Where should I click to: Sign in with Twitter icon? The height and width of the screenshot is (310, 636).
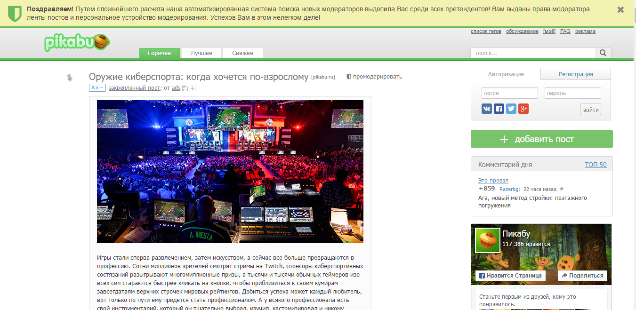(x=511, y=109)
